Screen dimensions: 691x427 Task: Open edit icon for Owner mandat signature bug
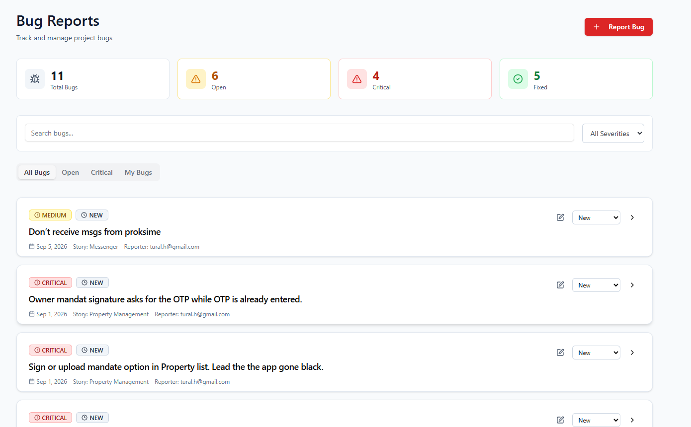coord(560,285)
